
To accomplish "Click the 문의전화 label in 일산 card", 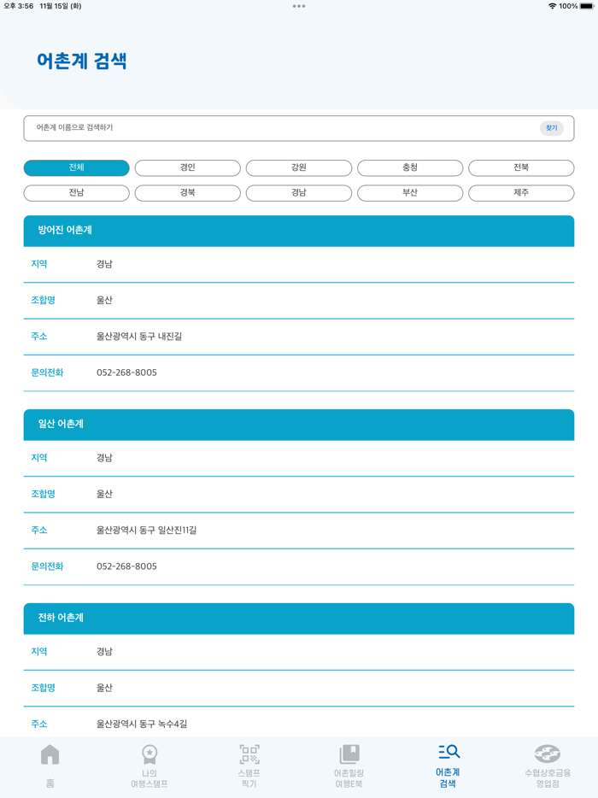I will [47, 566].
